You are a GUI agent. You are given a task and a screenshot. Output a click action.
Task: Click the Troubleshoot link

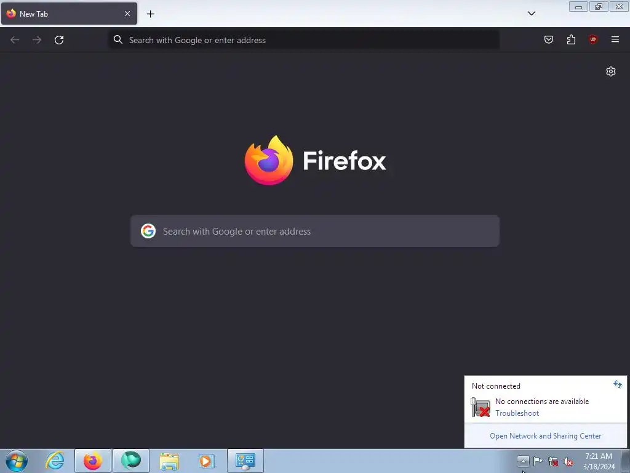click(517, 413)
